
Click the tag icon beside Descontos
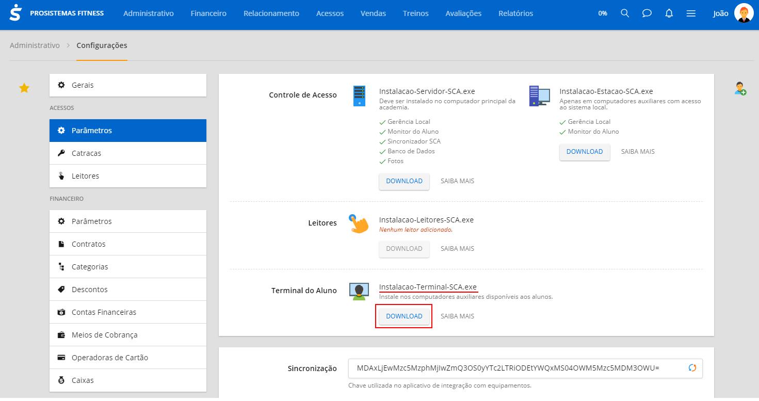coord(61,290)
